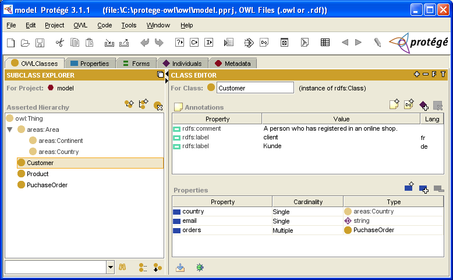Collapse the Class Editor panel with minus button

pos(425,75)
